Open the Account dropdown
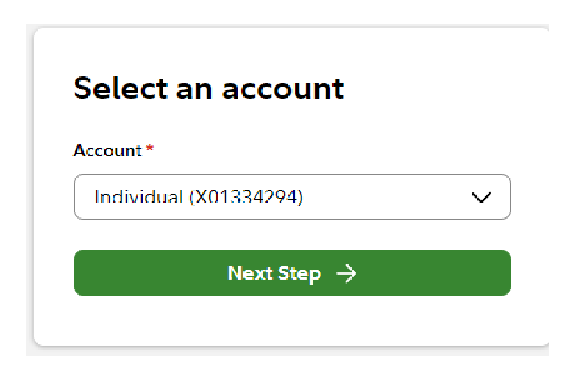Image resolution: width=587 pixels, height=390 pixels. coord(292,197)
